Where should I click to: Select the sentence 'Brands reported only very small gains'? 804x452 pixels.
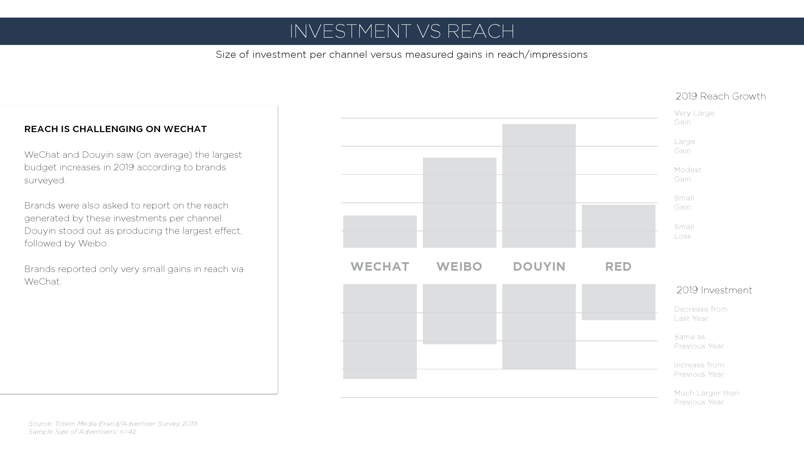pos(134,275)
